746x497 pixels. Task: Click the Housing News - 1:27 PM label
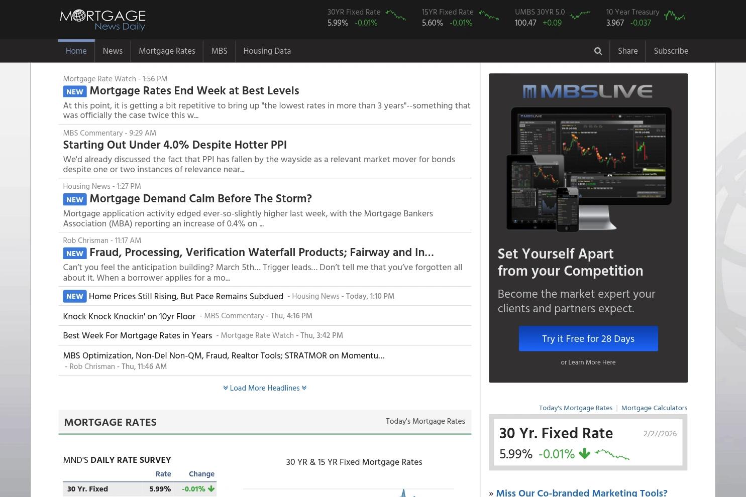pyautogui.click(x=102, y=186)
